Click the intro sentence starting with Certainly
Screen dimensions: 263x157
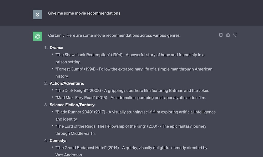click(x=114, y=35)
